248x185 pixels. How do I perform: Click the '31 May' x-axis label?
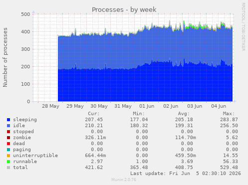click(123, 106)
